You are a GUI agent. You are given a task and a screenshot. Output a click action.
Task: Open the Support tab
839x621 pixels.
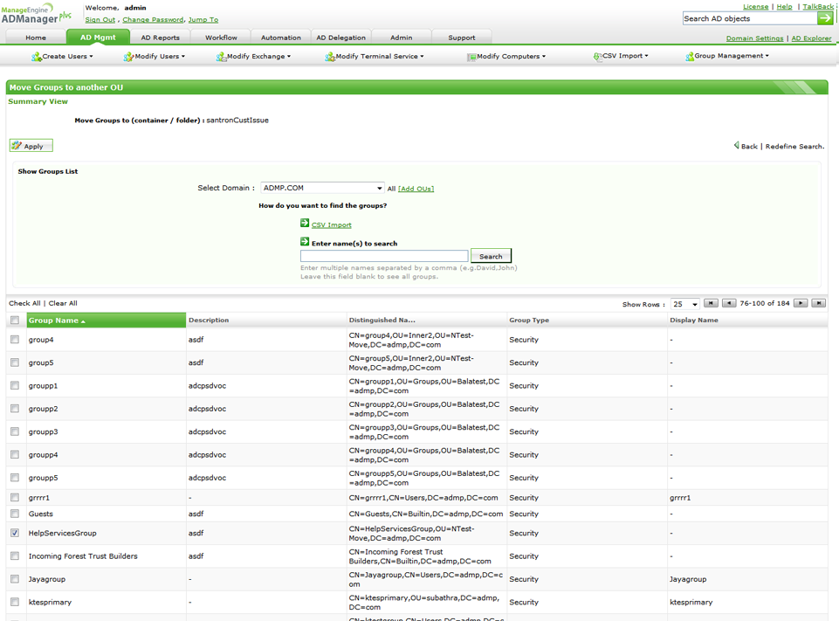coord(462,38)
